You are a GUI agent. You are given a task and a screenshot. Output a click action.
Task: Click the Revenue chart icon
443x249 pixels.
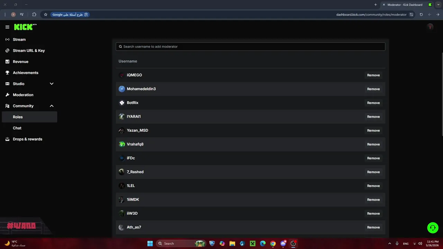(7, 62)
